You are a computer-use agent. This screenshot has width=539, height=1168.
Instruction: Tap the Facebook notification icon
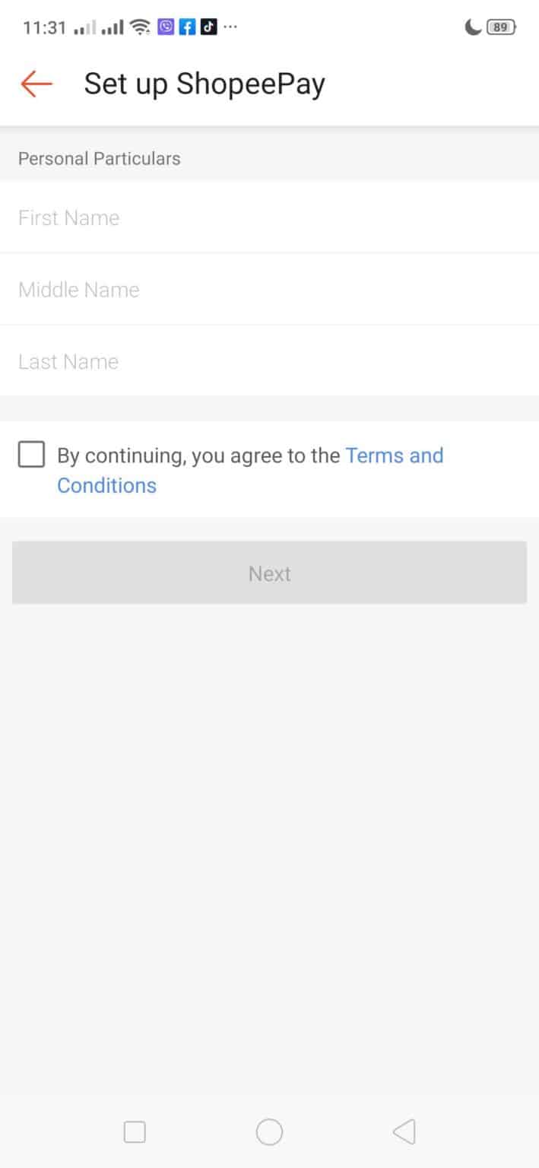pyautogui.click(x=187, y=27)
